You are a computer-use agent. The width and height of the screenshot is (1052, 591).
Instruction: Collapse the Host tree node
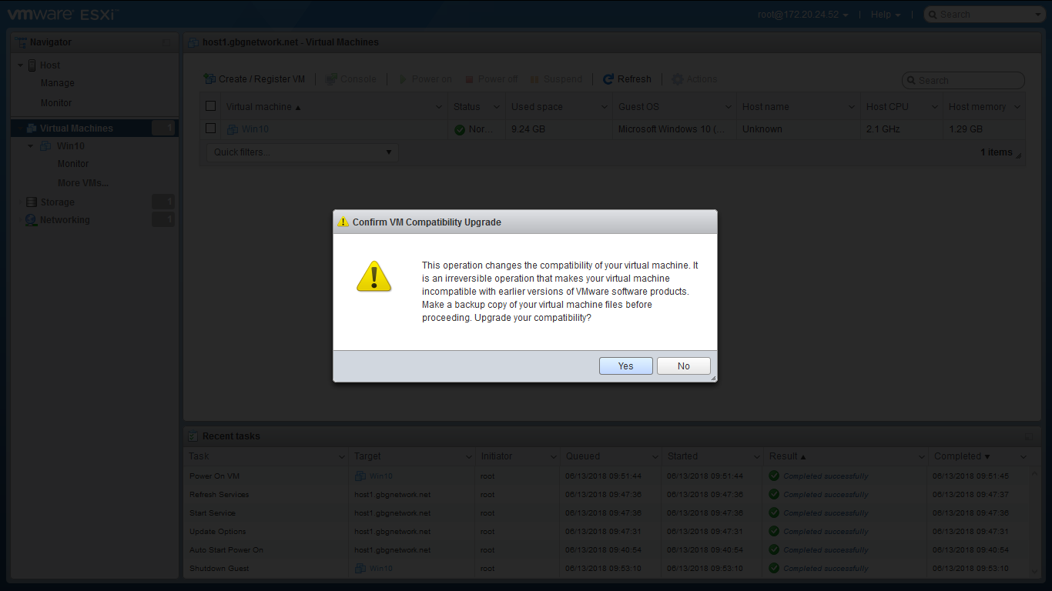20,65
